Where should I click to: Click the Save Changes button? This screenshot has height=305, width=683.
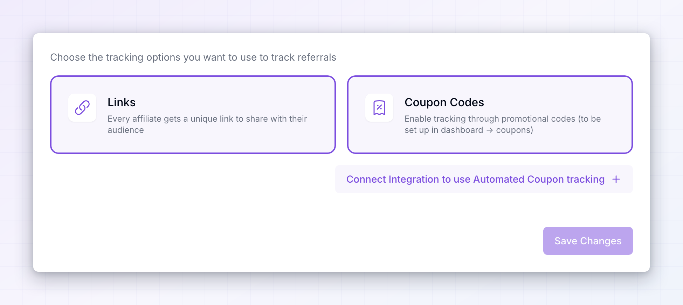point(588,241)
